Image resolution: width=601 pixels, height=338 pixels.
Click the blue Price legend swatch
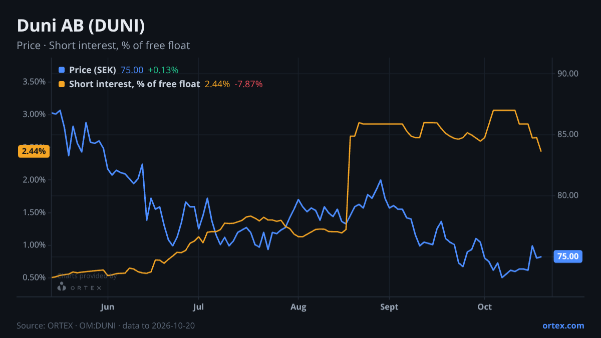pyautogui.click(x=62, y=70)
